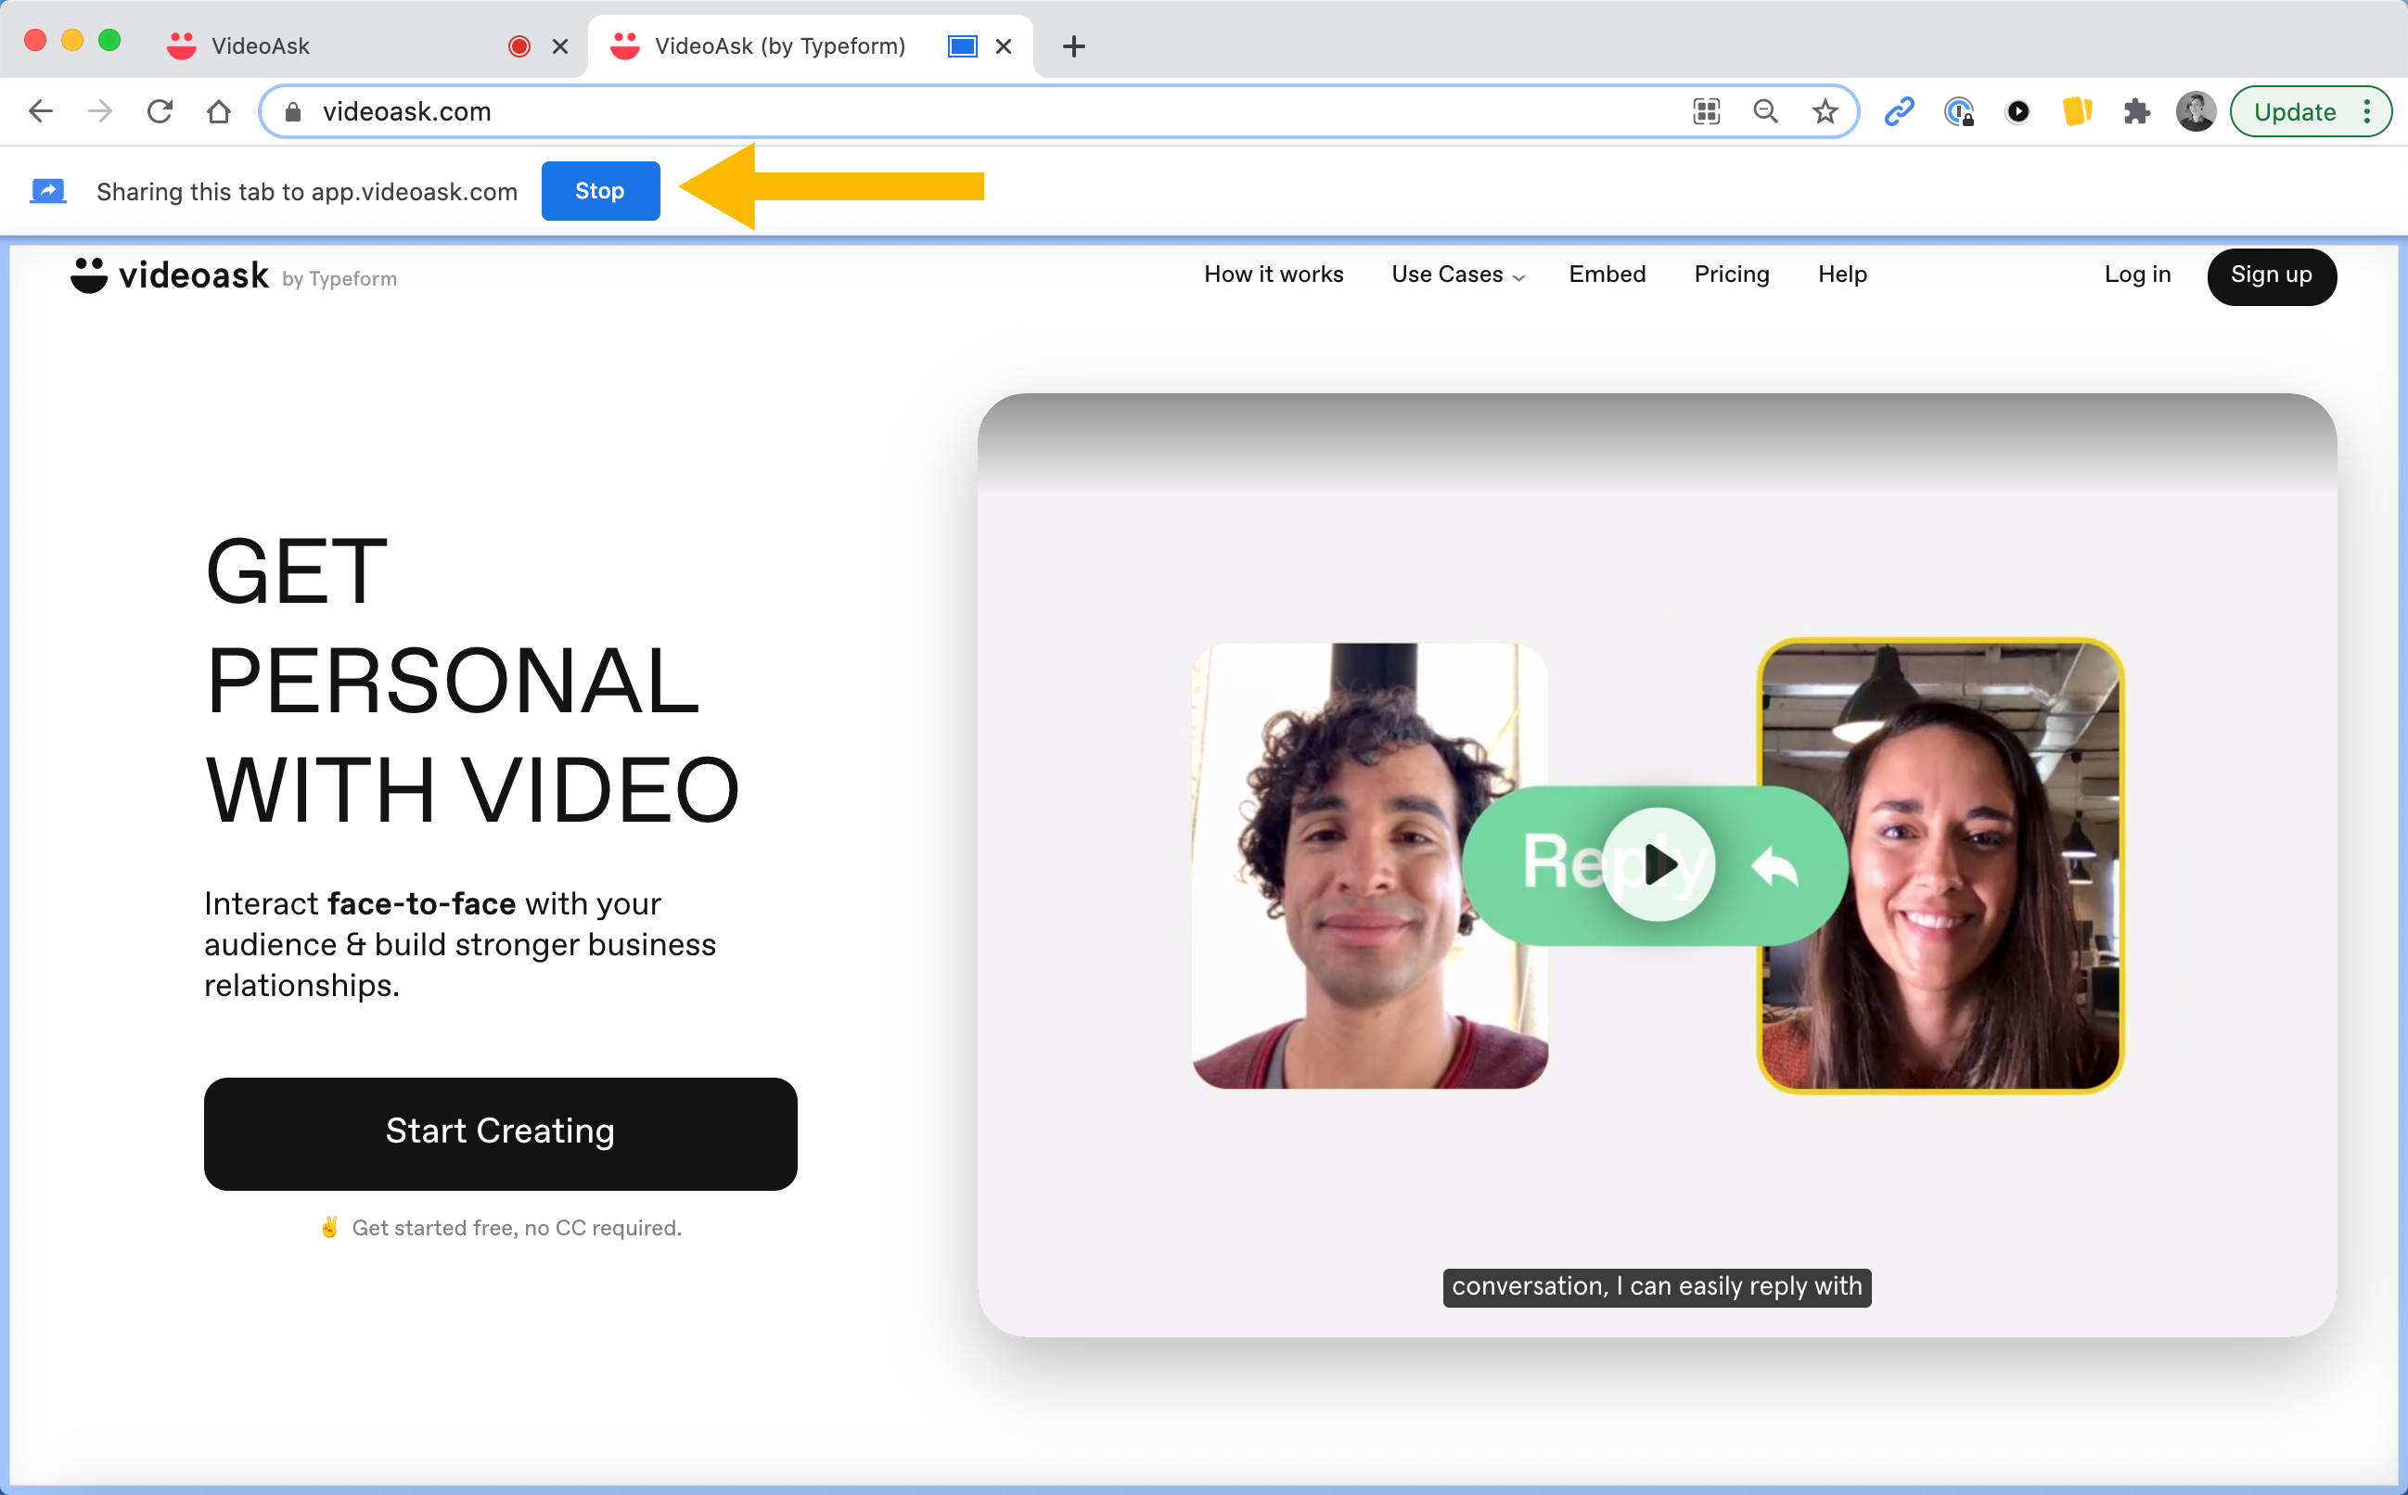Click the curly-haired man's video thumbnail
Image resolution: width=2408 pixels, height=1495 pixels.
click(1370, 866)
